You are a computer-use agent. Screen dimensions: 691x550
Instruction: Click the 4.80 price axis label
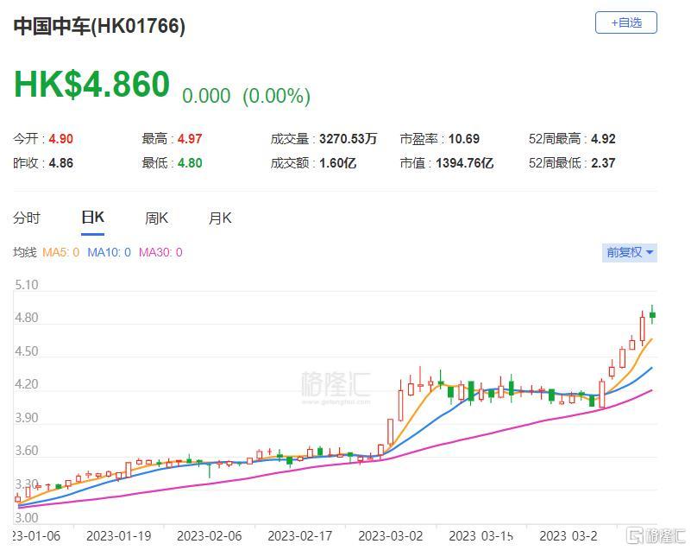[x=27, y=318]
